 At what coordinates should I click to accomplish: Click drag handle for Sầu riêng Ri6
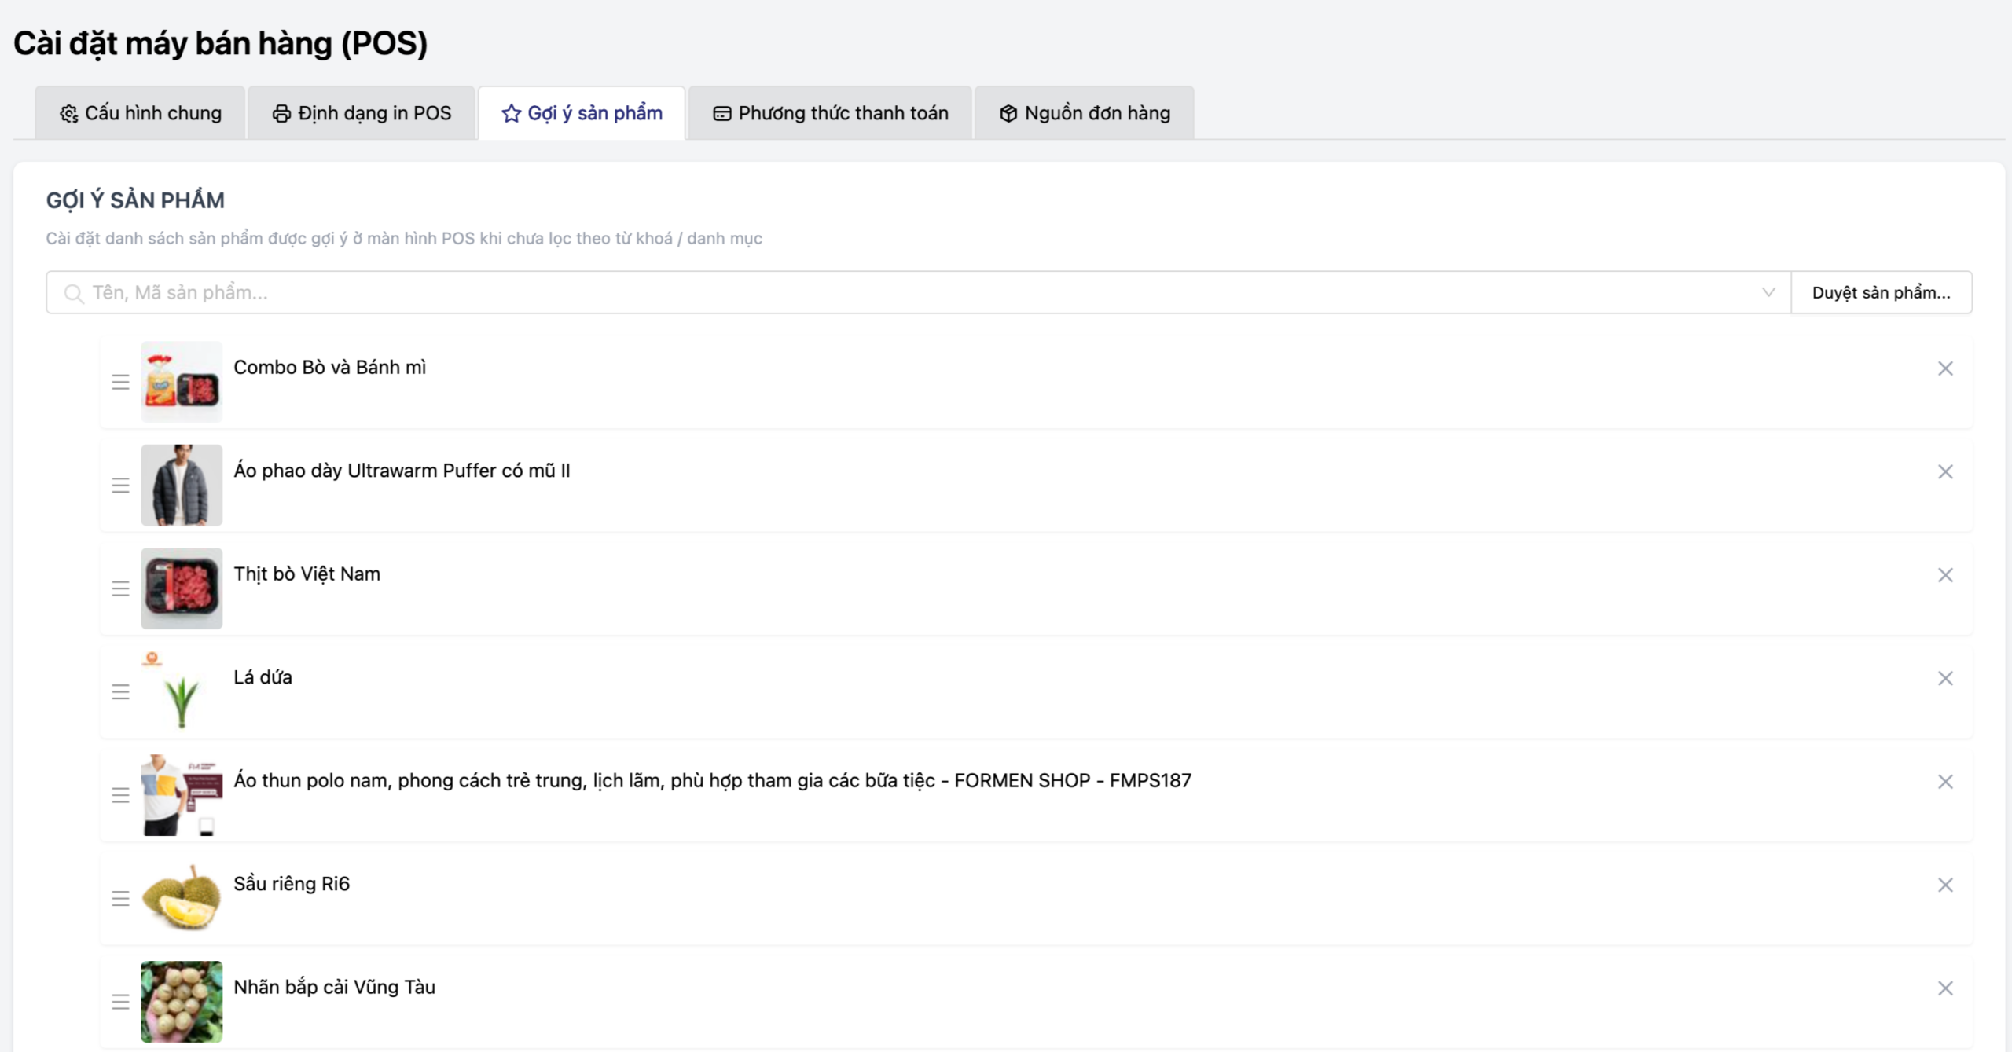tap(120, 898)
